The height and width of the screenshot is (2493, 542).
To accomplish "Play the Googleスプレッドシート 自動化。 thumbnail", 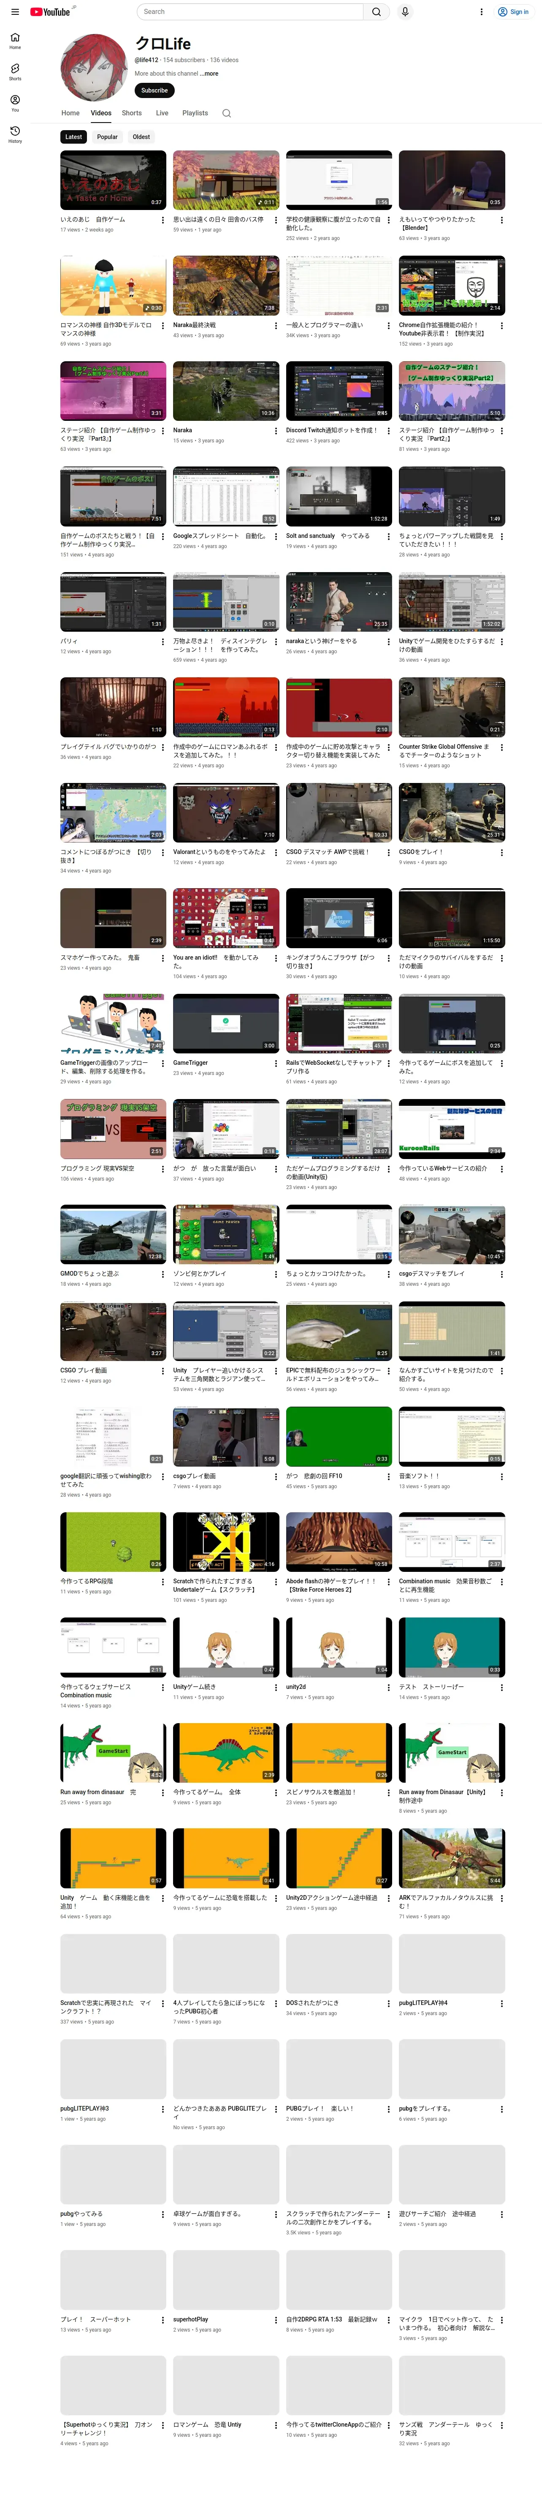I will click(x=226, y=496).
